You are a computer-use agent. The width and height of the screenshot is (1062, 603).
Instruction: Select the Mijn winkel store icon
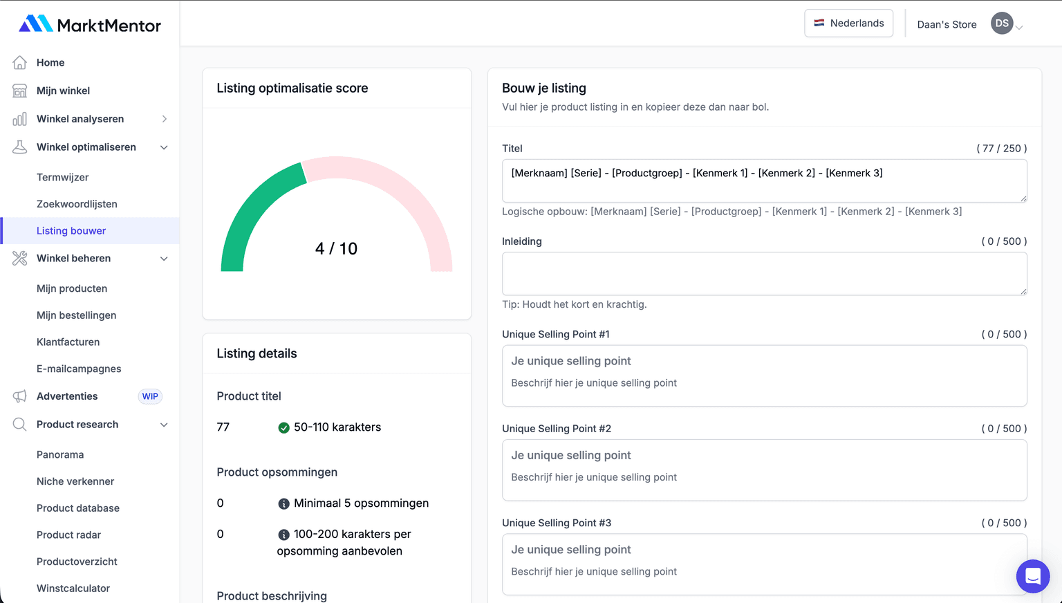(20, 91)
